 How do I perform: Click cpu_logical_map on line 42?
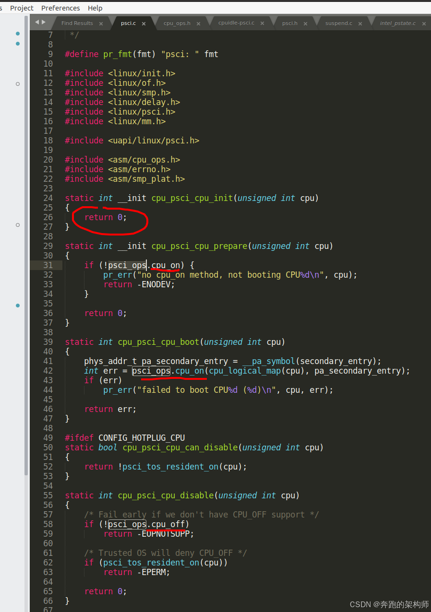tap(245, 371)
